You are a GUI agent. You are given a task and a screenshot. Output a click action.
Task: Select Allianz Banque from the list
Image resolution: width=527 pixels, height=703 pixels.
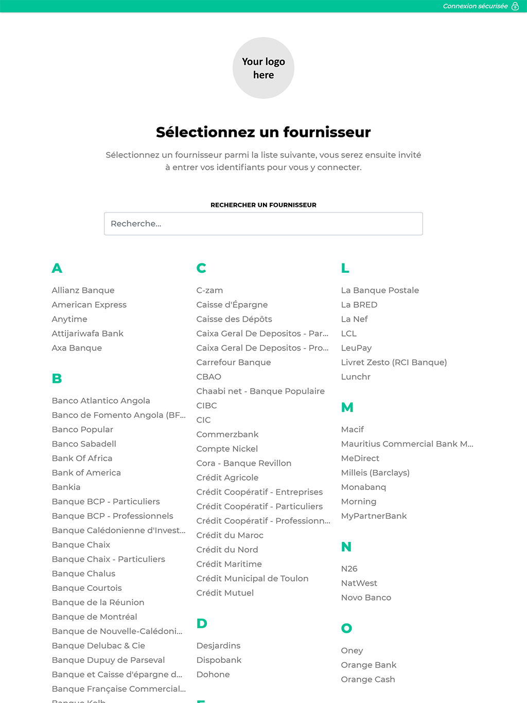click(83, 290)
